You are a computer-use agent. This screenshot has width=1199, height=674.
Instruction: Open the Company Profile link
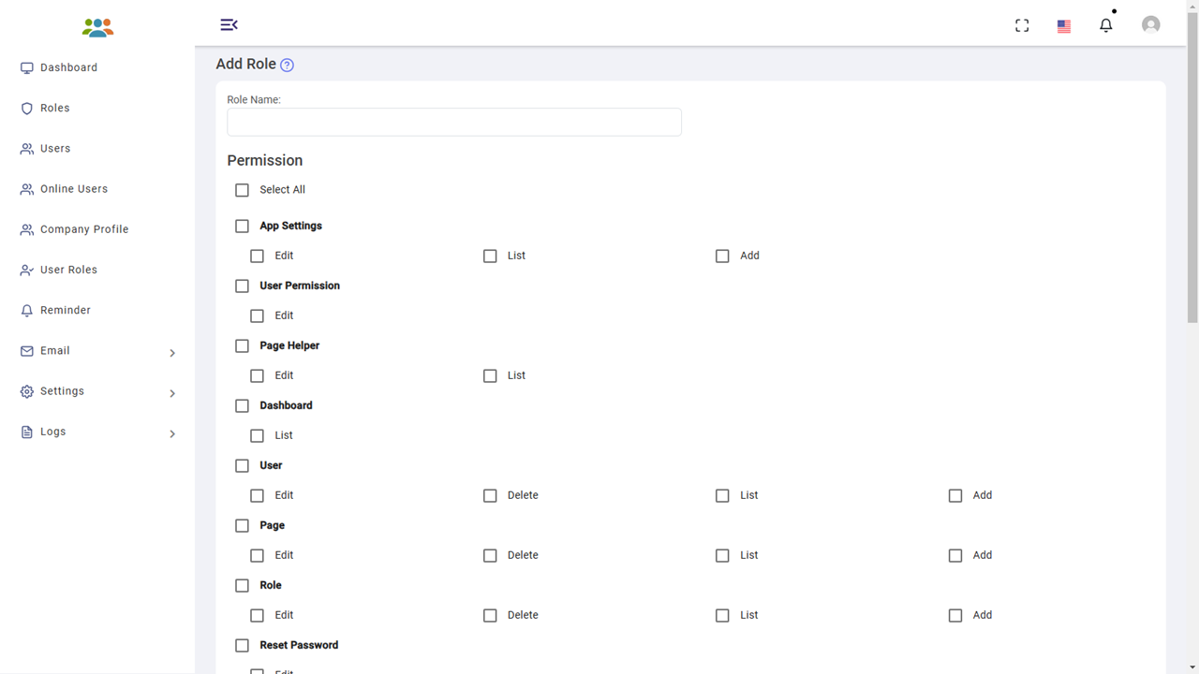click(x=83, y=229)
